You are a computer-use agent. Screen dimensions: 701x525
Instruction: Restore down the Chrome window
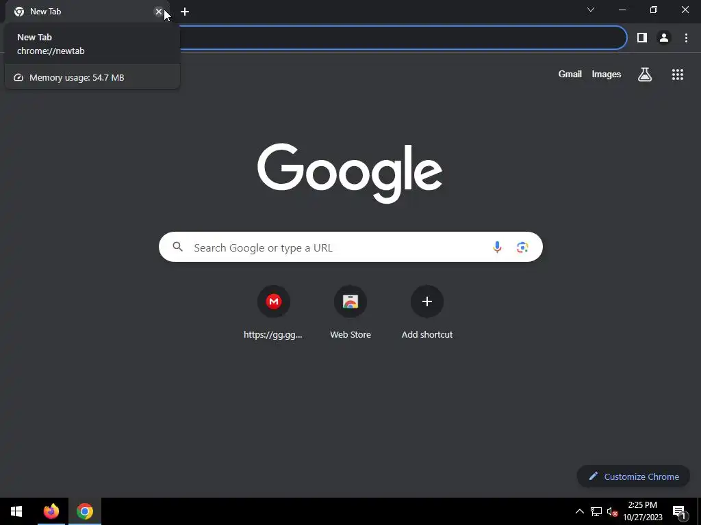coord(653,10)
